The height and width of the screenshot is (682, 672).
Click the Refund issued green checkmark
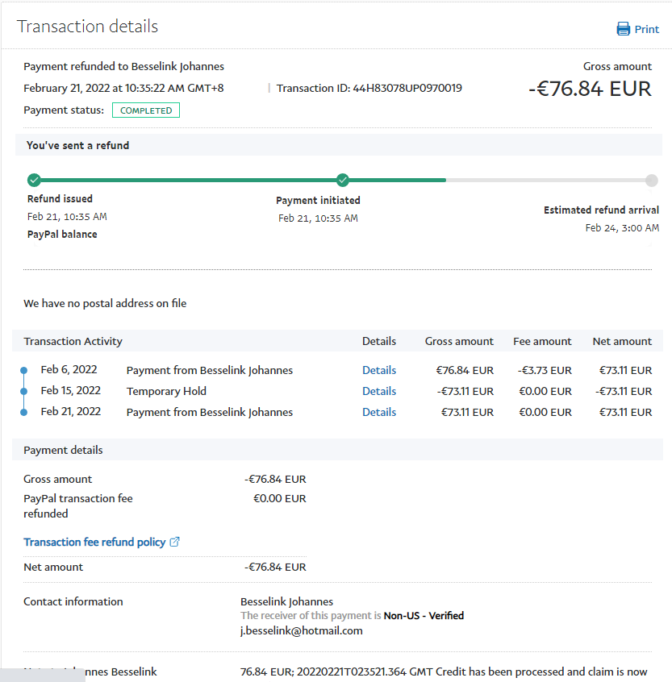click(x=34, y=180)
